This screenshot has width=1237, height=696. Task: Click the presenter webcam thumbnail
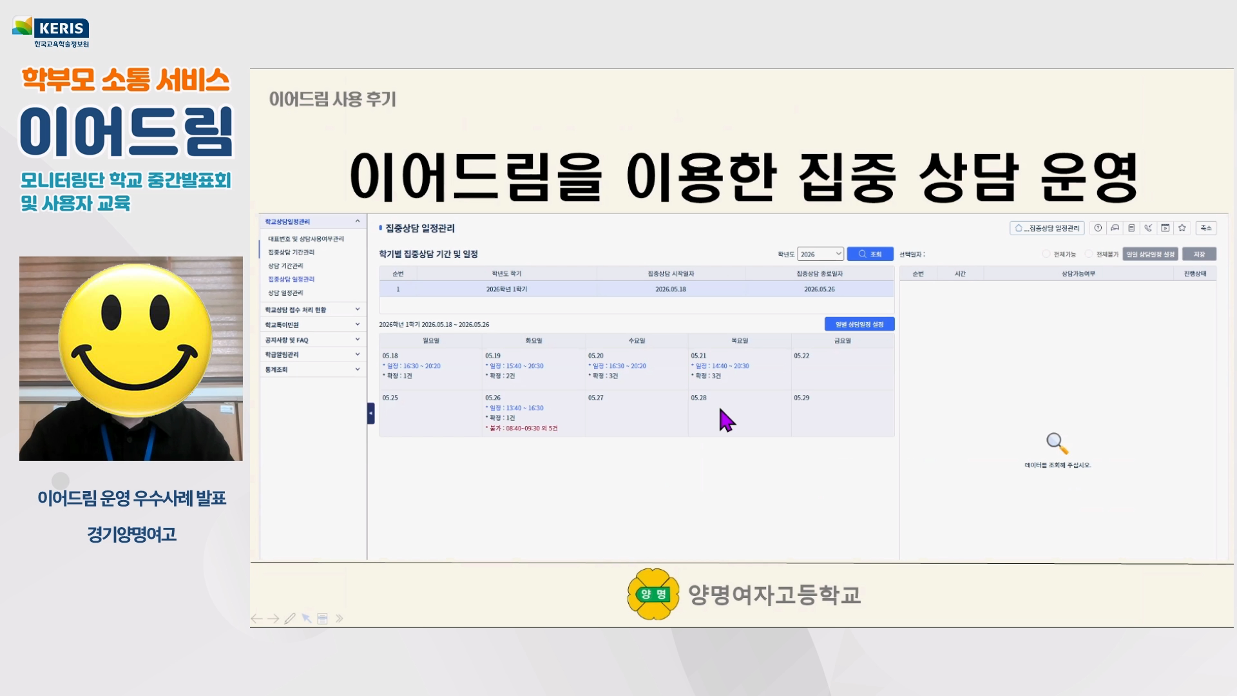point(131,358)
